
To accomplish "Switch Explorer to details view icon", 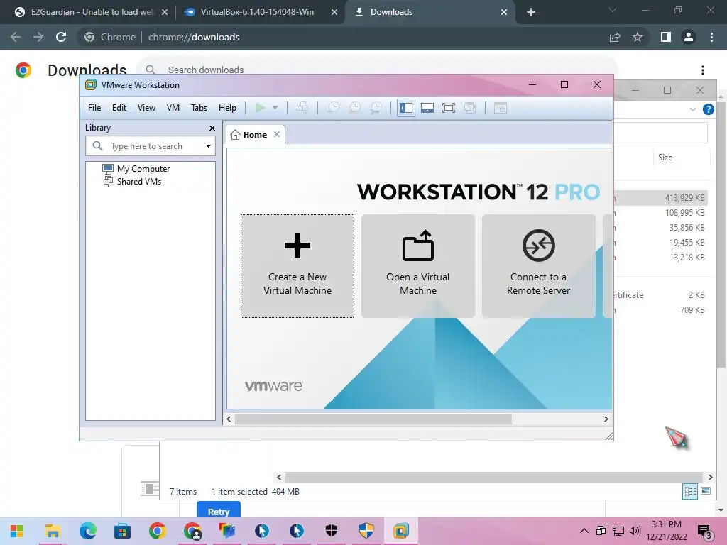I will pyautogui.click(x=690, y=491).
